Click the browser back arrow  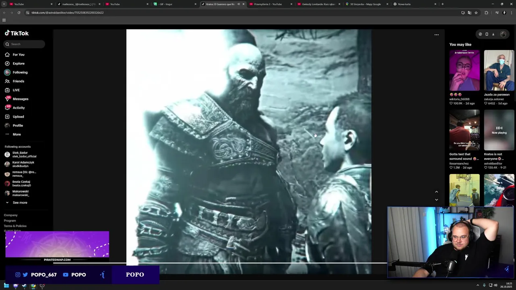(4, 12)
